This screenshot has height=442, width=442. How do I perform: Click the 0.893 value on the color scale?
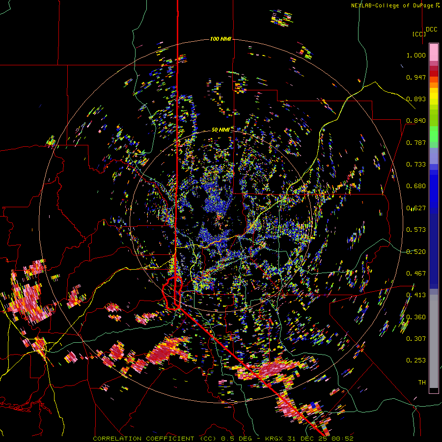pos(416,99)
